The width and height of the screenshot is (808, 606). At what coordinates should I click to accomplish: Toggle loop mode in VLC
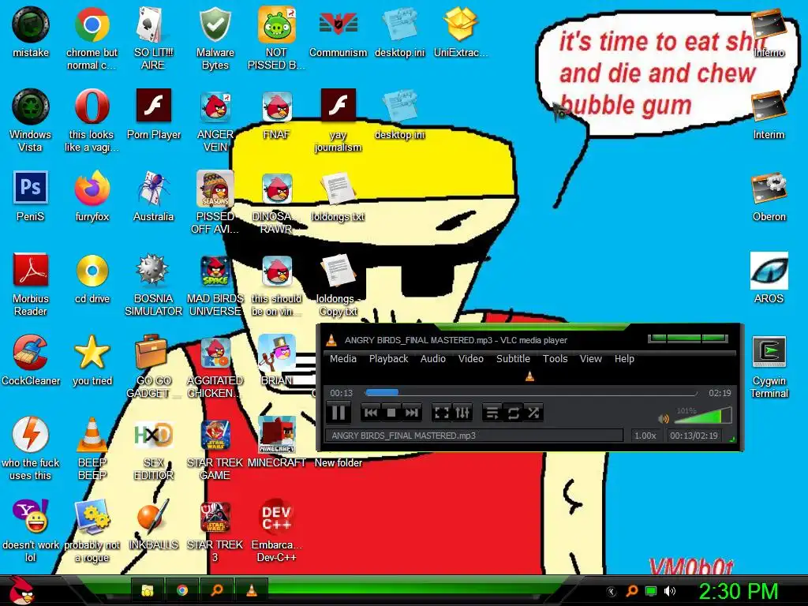point(513,413)
